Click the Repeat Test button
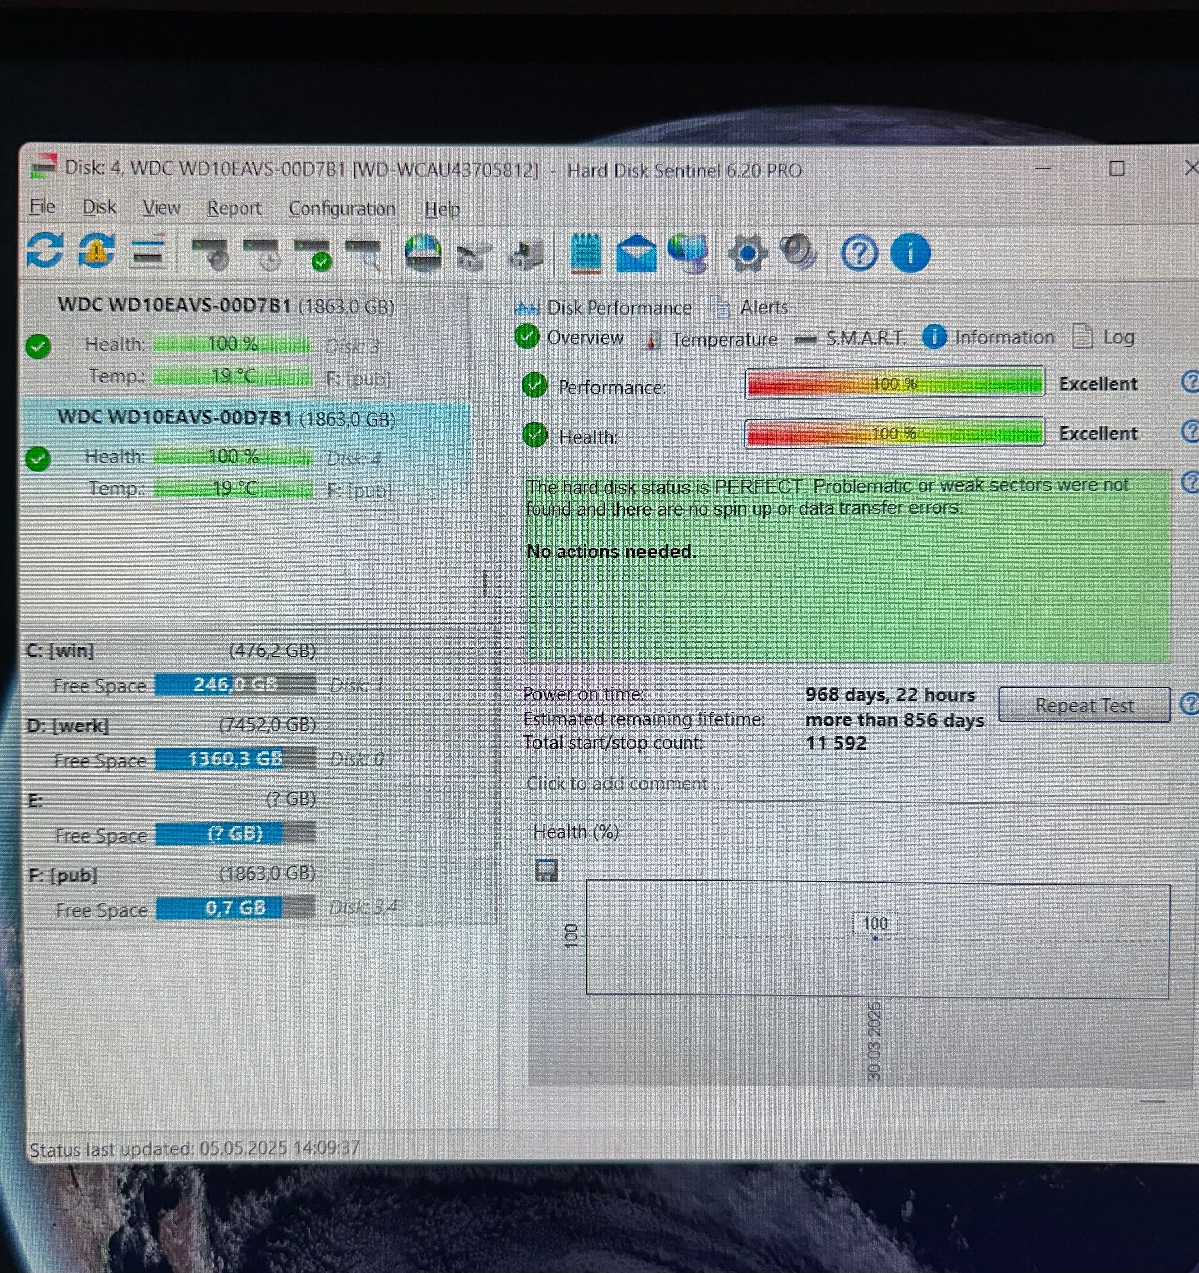Screen dimensions: 1199x1273 pos(1084,705)
